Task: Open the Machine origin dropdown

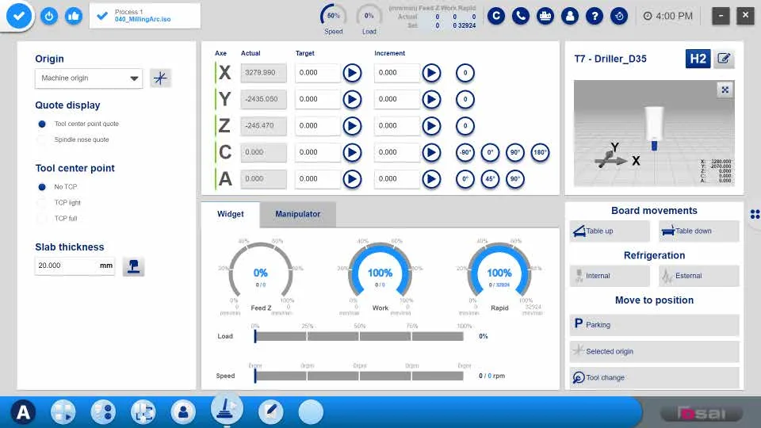Action: tap(89, 78)
